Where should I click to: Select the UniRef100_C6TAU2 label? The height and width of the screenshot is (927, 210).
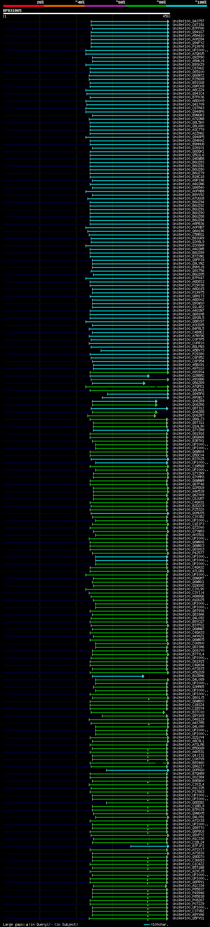click(x=188, y=68)
